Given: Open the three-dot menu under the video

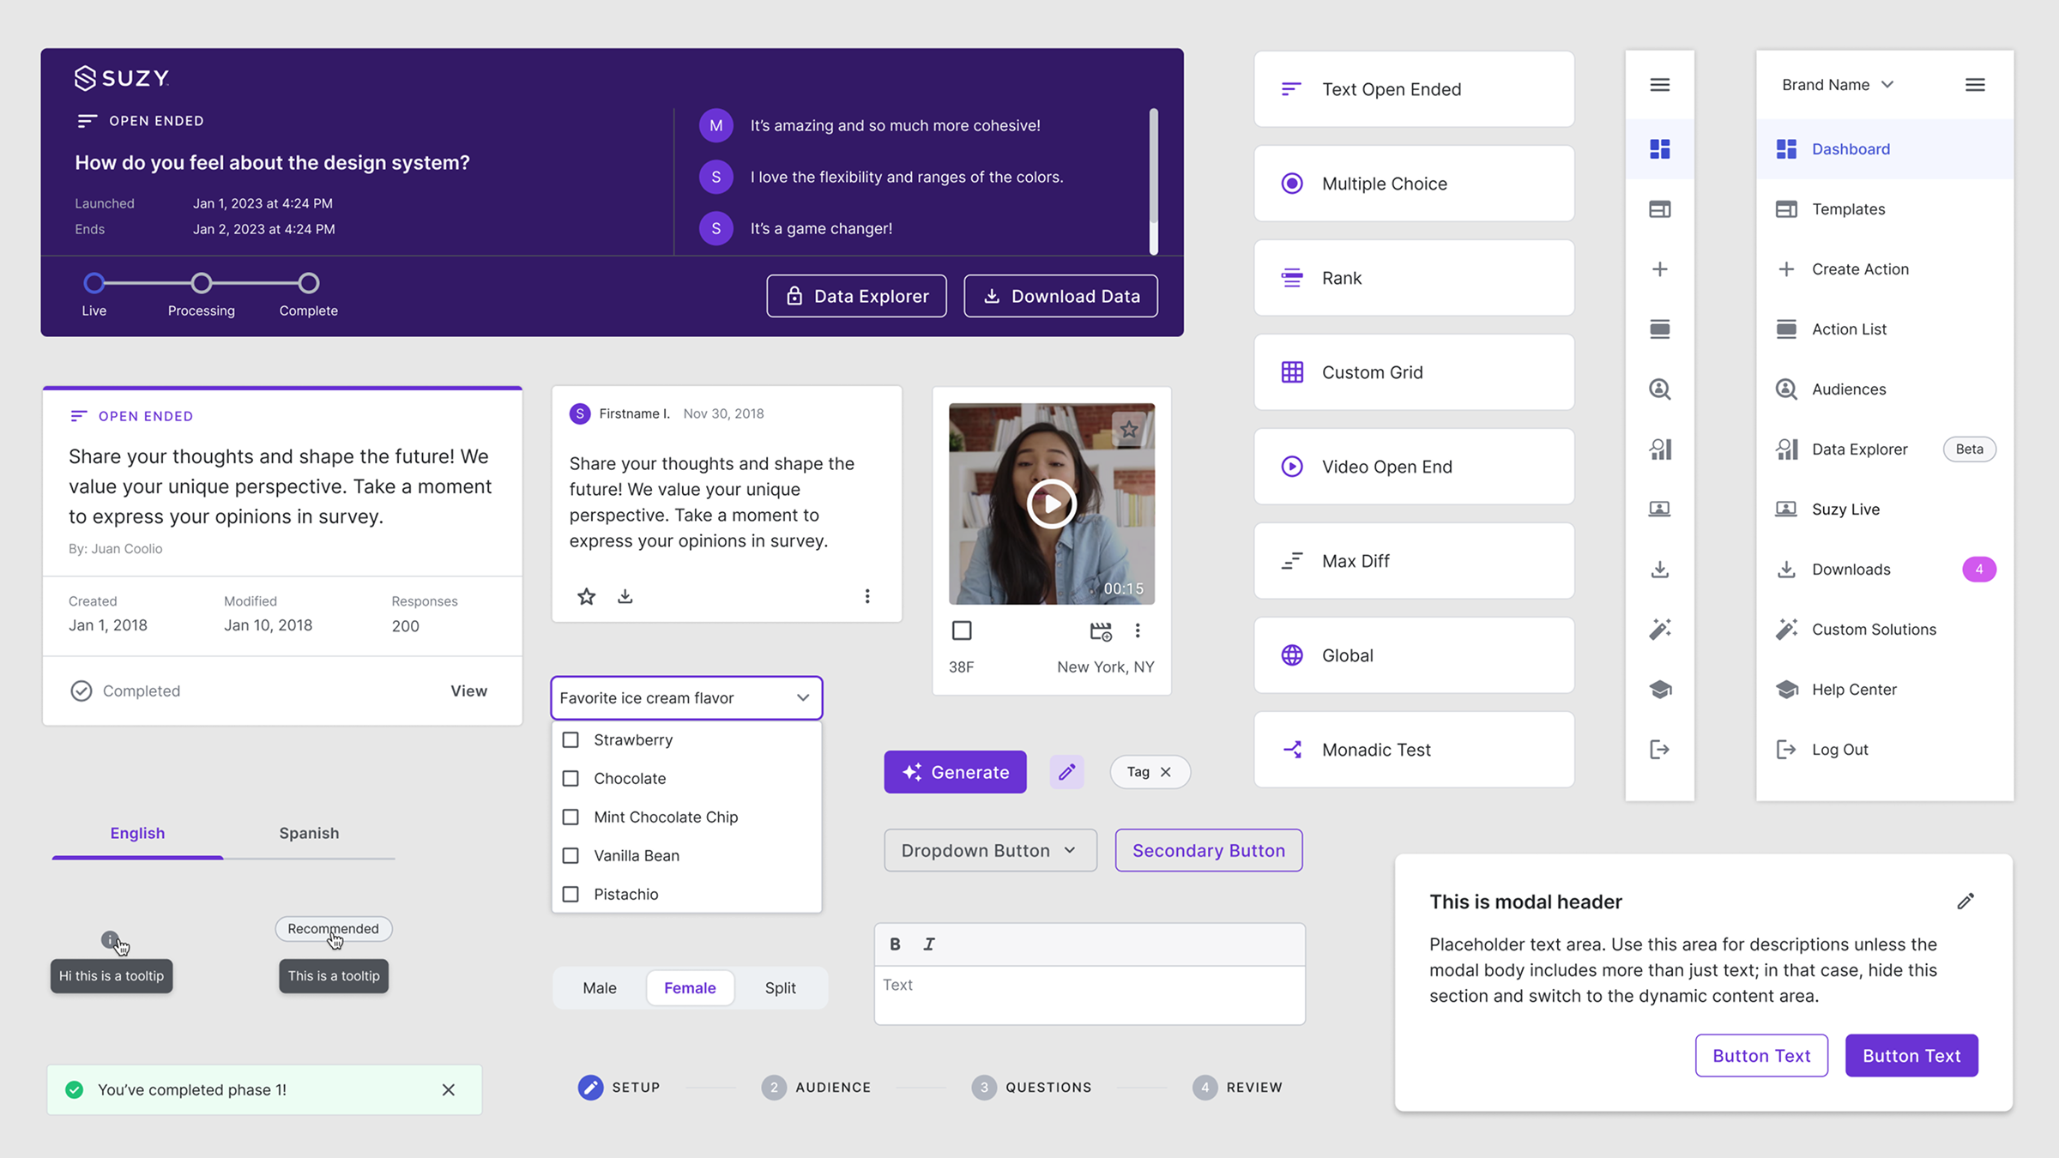Looking at the screenshot, I should [x=1138, y=630].
